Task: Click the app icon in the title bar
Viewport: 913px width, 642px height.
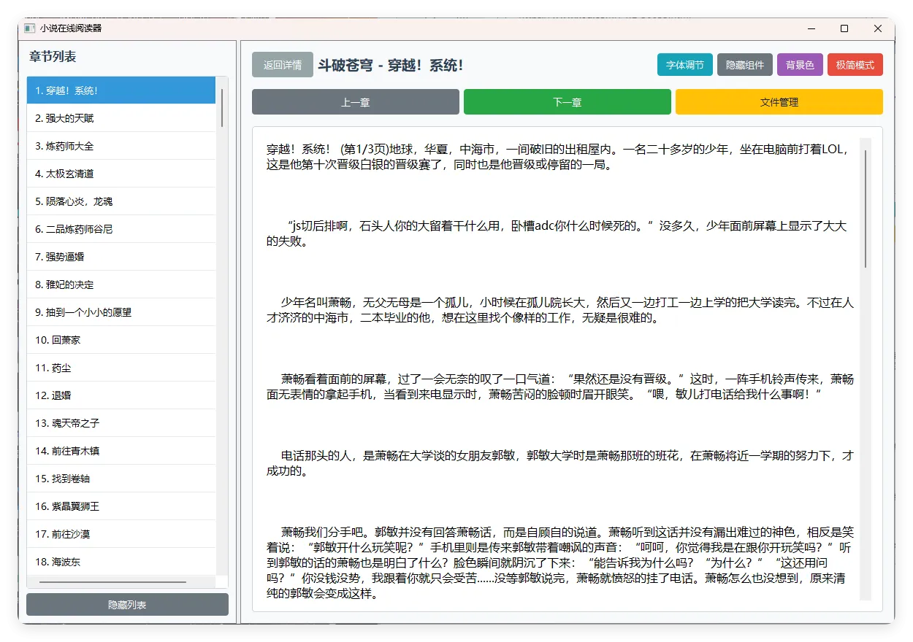Action: [x=28, y=28]
